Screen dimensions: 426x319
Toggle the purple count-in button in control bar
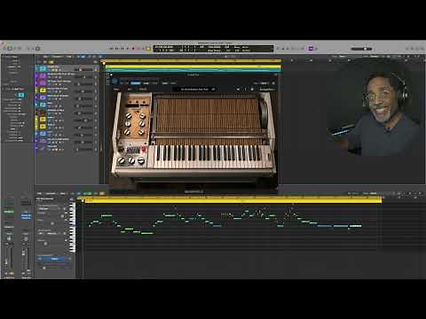[311, 49]
